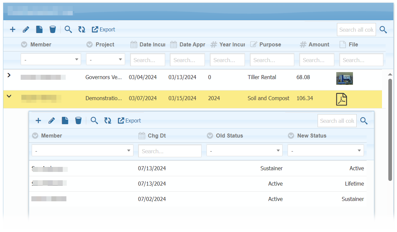Click the refresh icon in main toolbar

point(82,29)
